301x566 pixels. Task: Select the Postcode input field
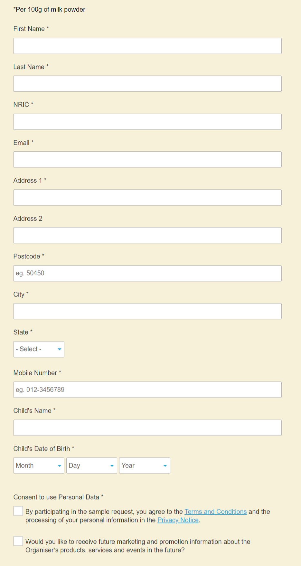147,273
